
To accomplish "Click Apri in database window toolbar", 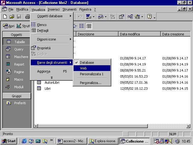I will pos(9,26).
